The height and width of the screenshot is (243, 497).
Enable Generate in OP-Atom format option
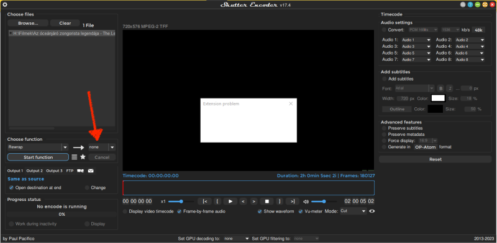(x=384, y=147)
